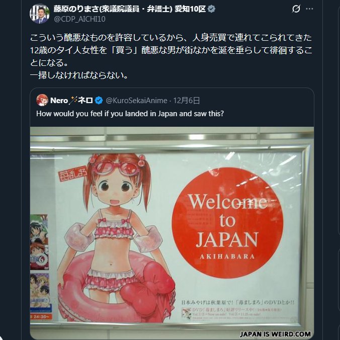Click the Nero ネロ display name
340x340 pixels.
[x=71, y=101]
